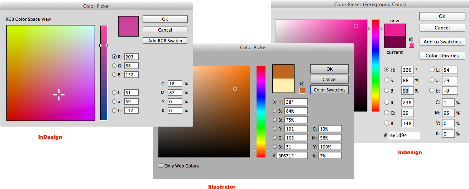The height and width of the screenshot is (189, 469).
Task: Click the vertical red channel slider in InDesign picker
Action: [x=104, y=73]
